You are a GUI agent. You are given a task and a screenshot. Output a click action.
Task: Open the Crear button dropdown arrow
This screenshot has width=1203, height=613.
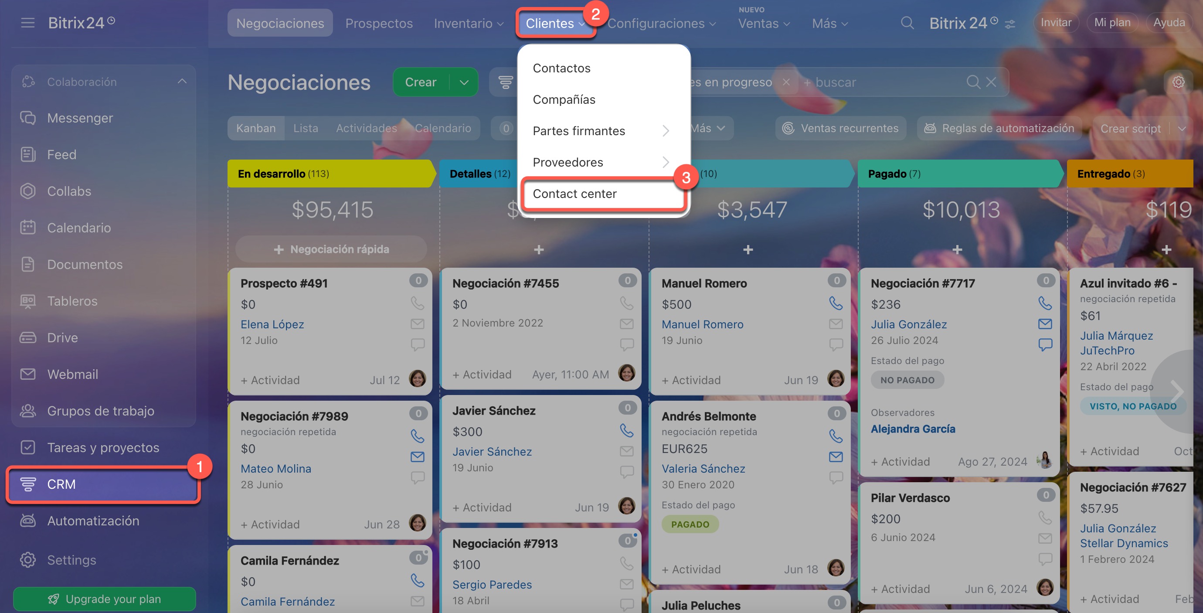click(464, 82)
